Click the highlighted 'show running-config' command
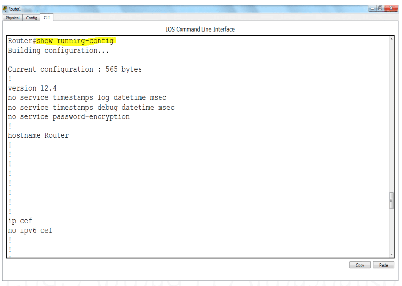 pos(75,41)
